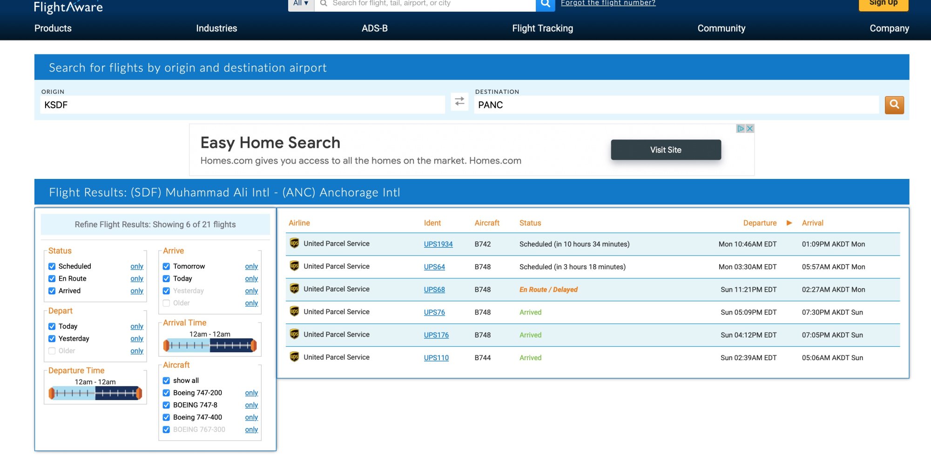Open the Industries menu

216,28
